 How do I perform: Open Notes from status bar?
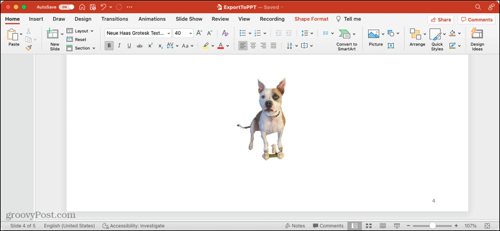click(294, 225)
